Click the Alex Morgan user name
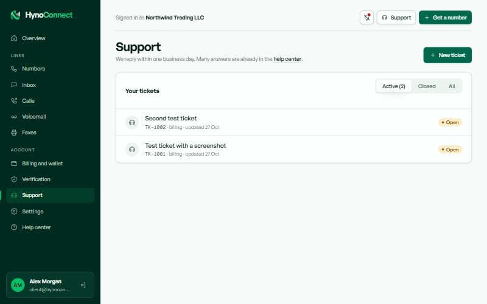The image size is (487, 304). tap(45, 282)
